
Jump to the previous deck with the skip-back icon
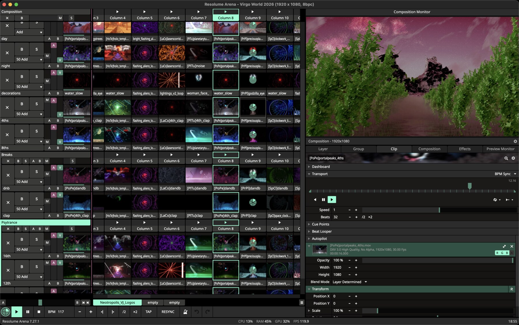coord(83,303)
